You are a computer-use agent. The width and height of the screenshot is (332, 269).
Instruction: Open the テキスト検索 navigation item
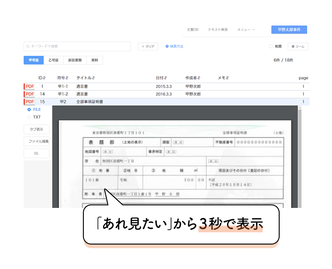(x=218, y=30)
